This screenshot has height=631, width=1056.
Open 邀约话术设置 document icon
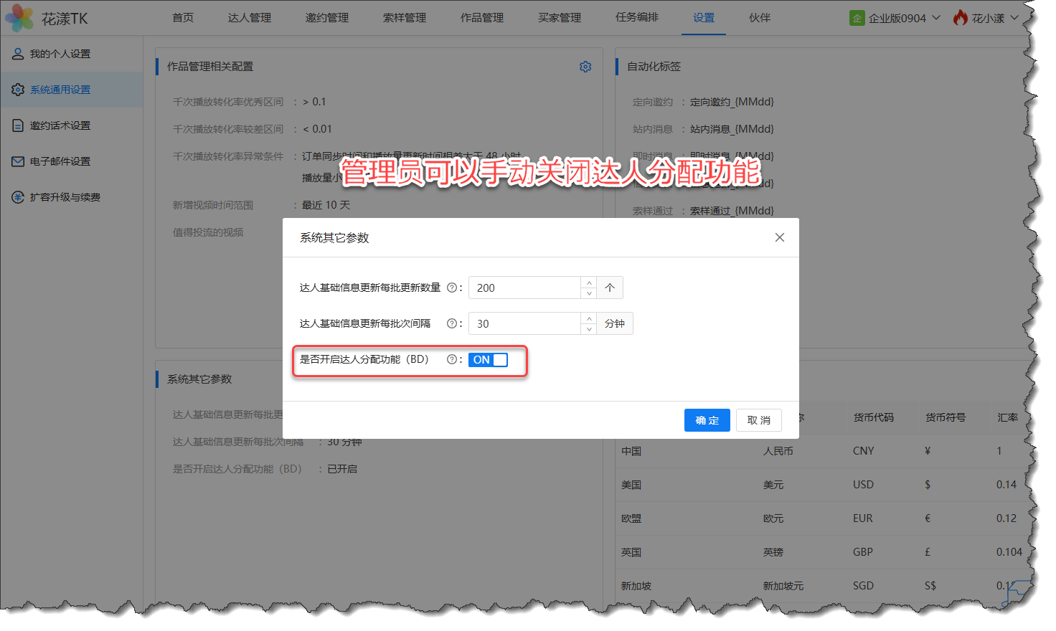click(x=18, y=125)
